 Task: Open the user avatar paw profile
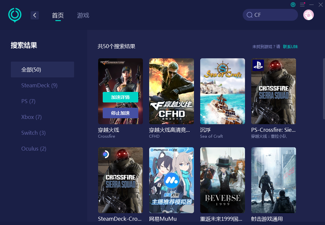click(309, 15)
